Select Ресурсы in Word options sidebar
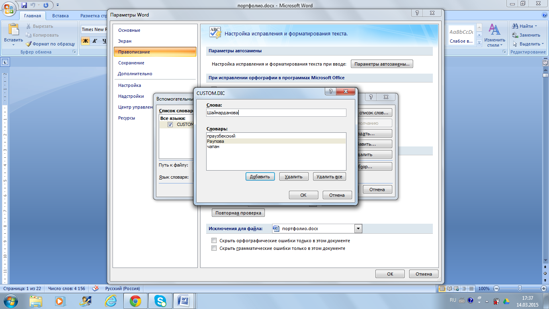This screenshot has width=549, height=309. pyautogui.click(x=155, y=118)
